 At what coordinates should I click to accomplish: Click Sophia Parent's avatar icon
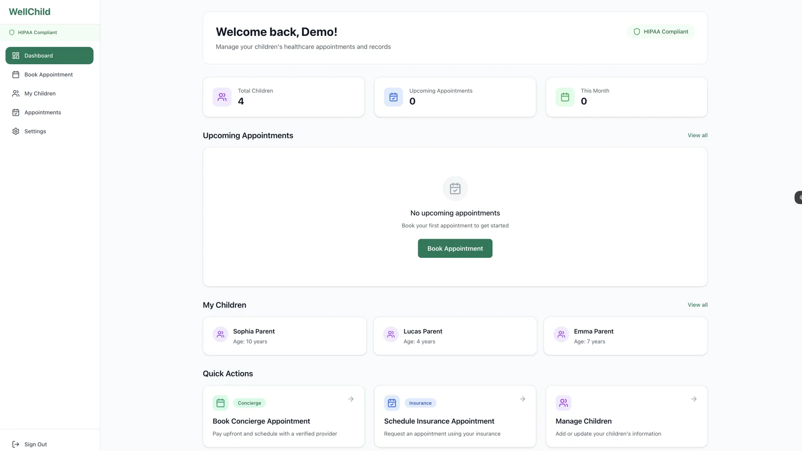(x=220, y=334)
